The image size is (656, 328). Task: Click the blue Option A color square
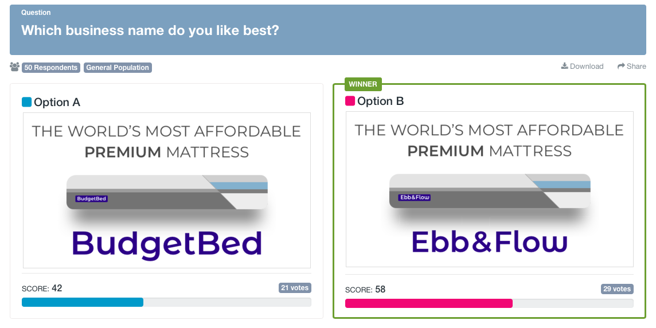[x=26, y=102]
